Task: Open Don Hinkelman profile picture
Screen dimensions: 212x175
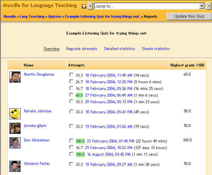Action: coord(15,143)
